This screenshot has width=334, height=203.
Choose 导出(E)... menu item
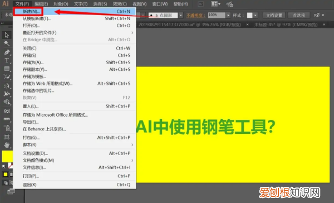pos(75,122)
